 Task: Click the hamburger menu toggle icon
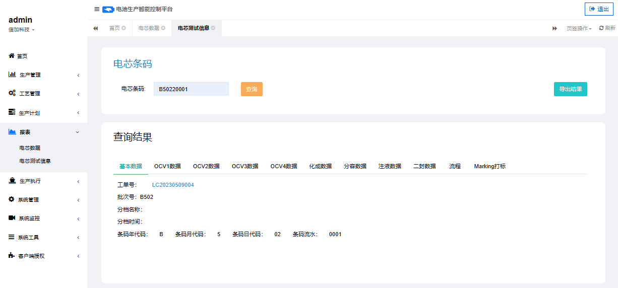point(97,9)
